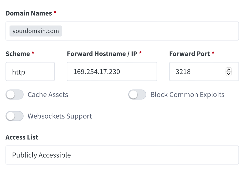246x178 pixels.
Task: Toggle the Websockets Support switch
Action: point(15,116)
